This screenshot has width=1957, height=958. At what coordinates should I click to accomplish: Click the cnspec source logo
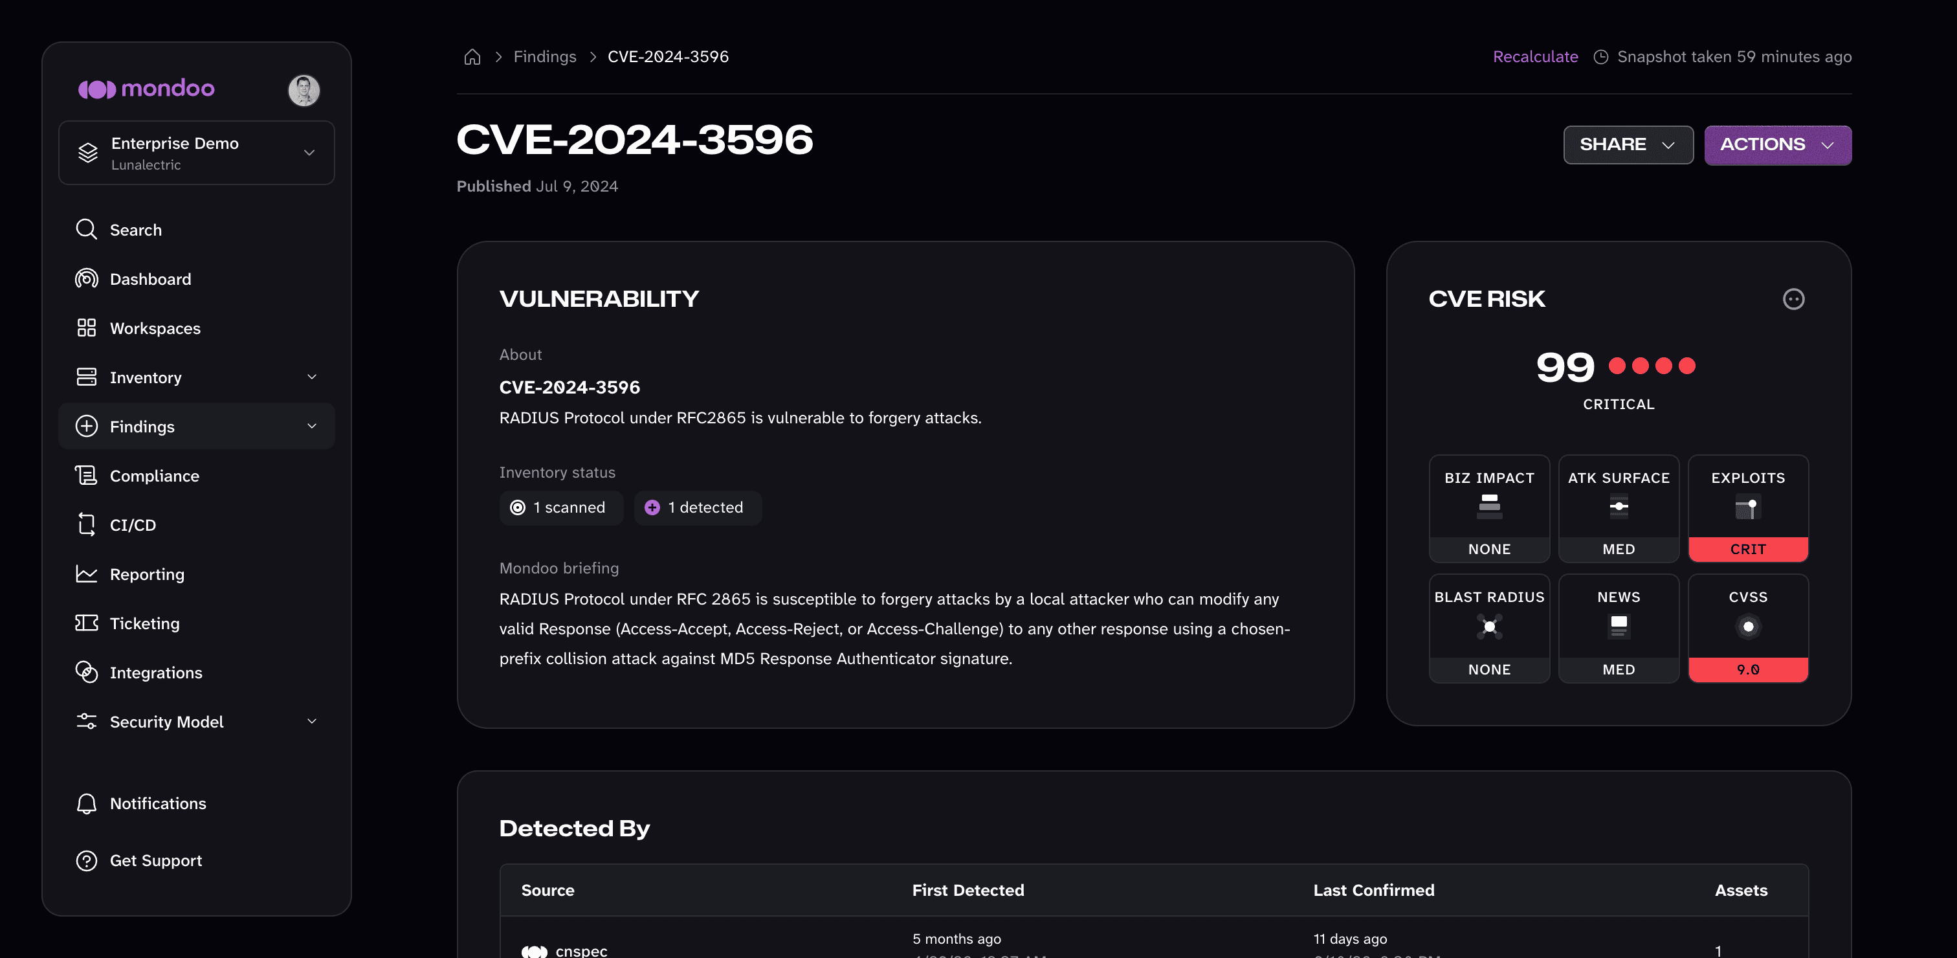[x=534, y=951]
